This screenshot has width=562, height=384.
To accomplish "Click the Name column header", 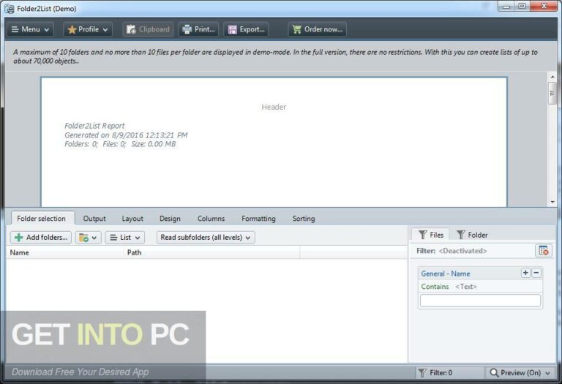I will [x=65, y=252].
